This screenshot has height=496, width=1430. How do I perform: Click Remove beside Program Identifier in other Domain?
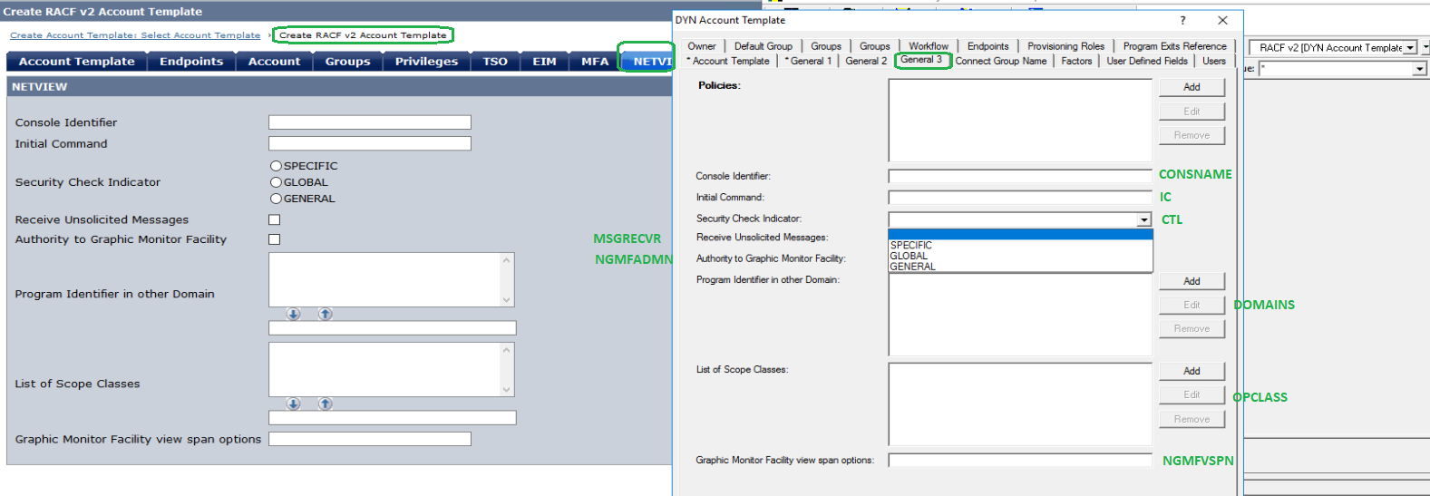tap(1192, 329)
